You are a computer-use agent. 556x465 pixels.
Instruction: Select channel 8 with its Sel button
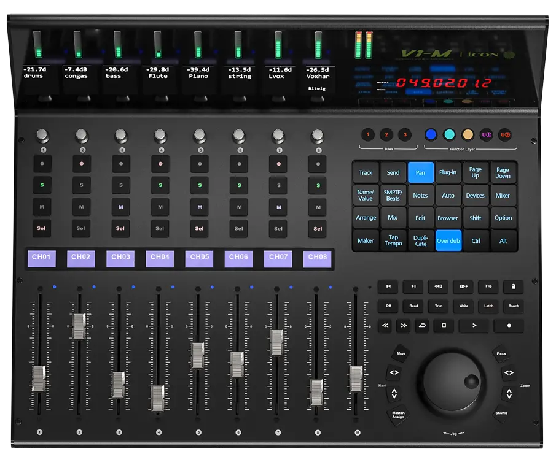click(318, 228)
